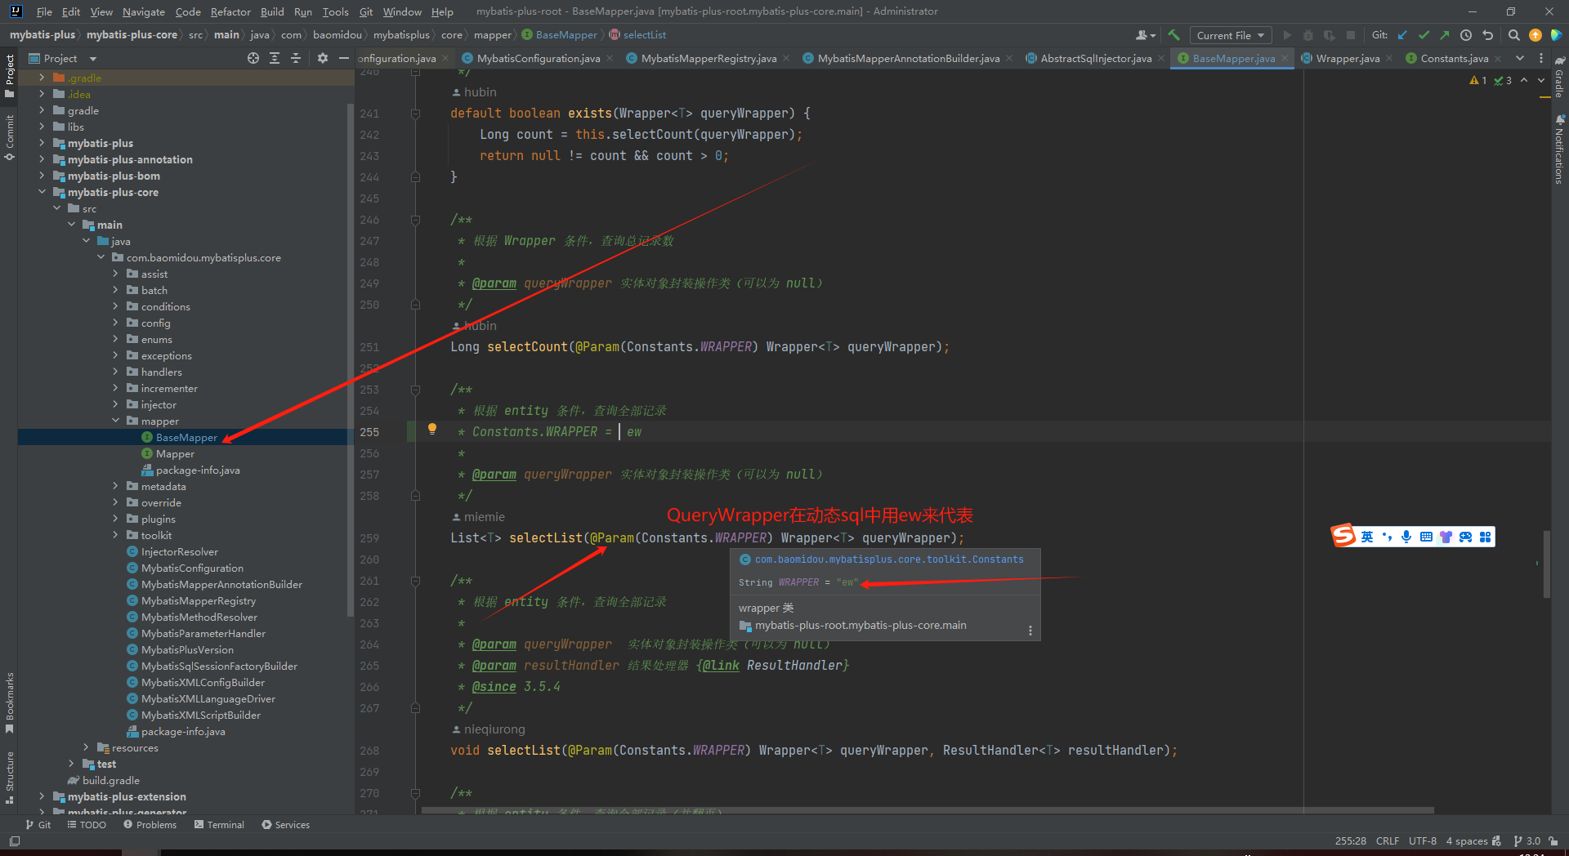Viewport: 1569px width, 856px height.
Task: Open Search Everywhere magnifier
Action: [1513, 35]
